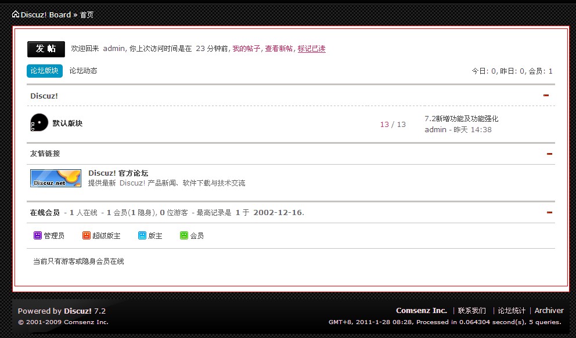Open the 默认版块 forum

point(67,123)
